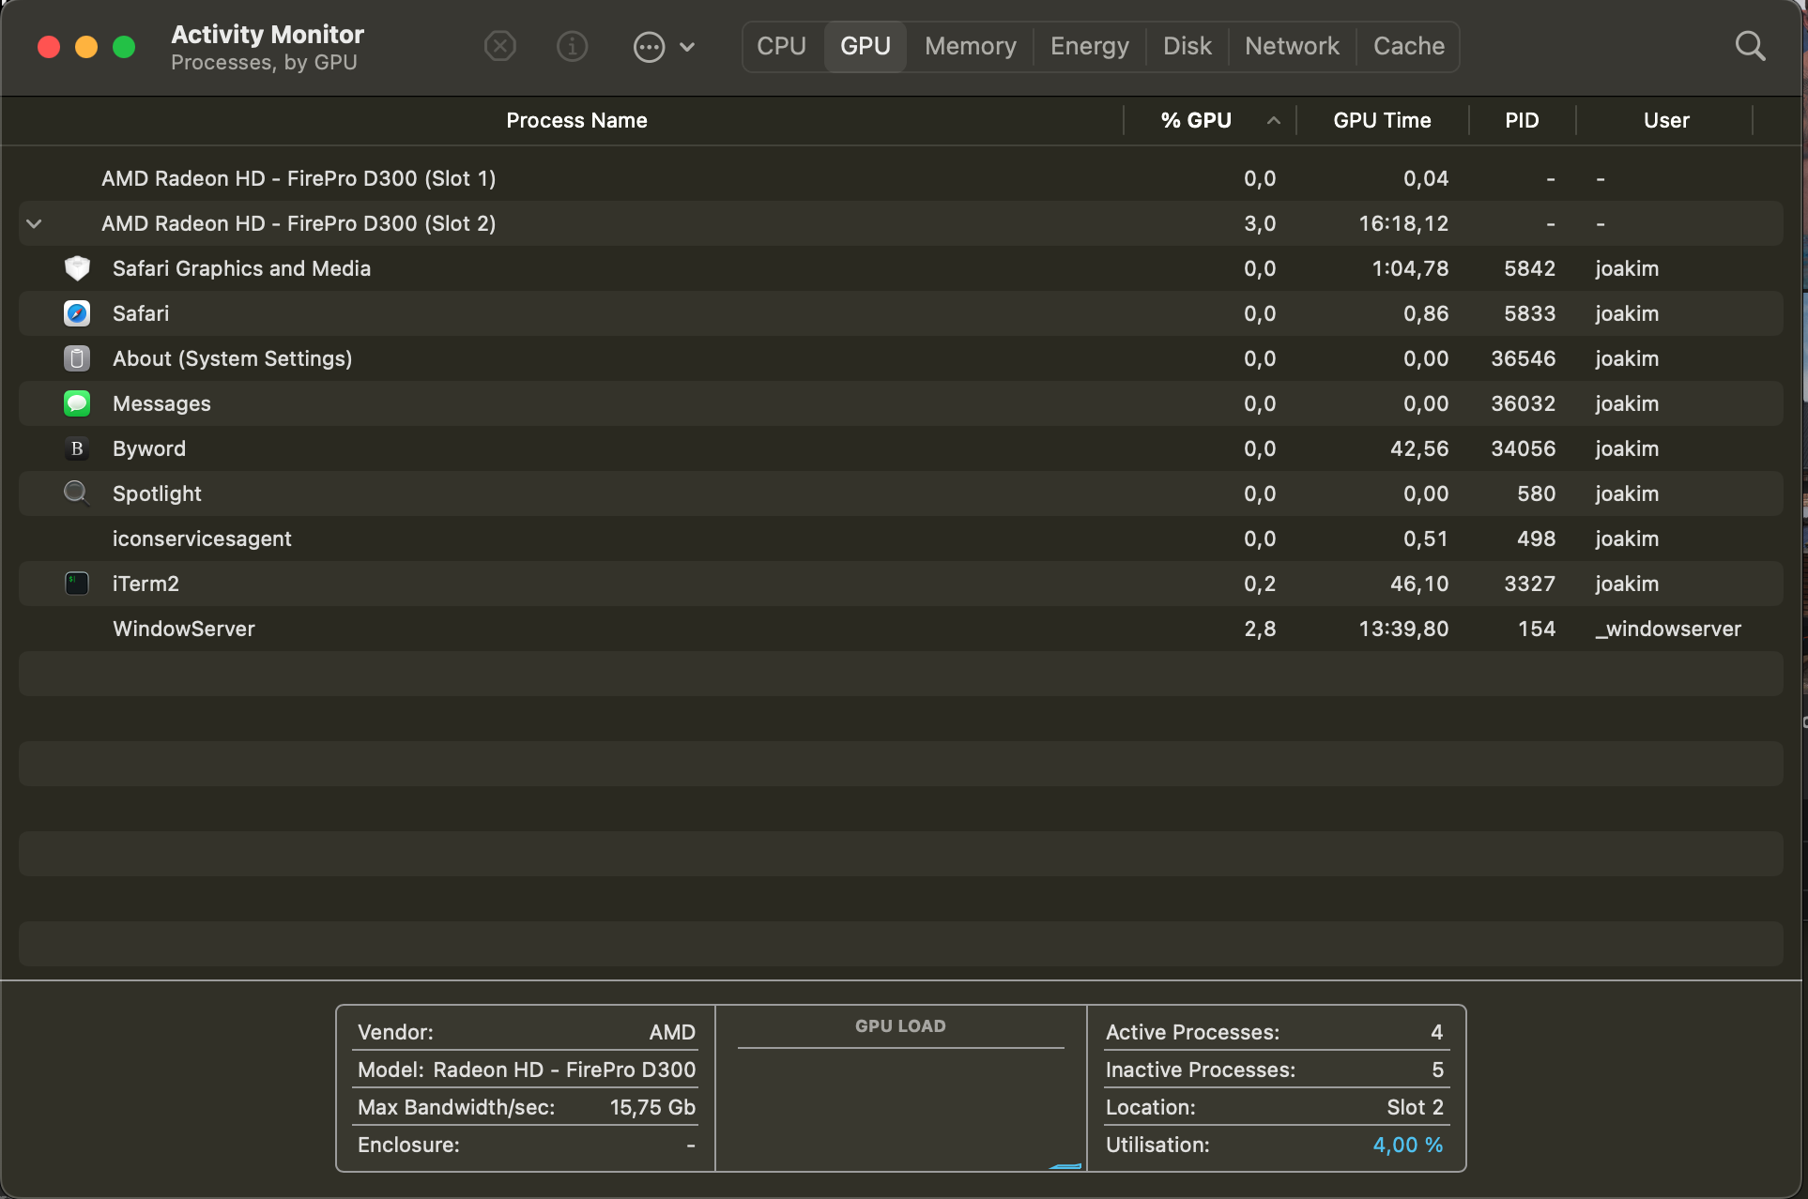Click Max Bandwidth/sec 15,75 Gb row

(x=526, y=1107)
